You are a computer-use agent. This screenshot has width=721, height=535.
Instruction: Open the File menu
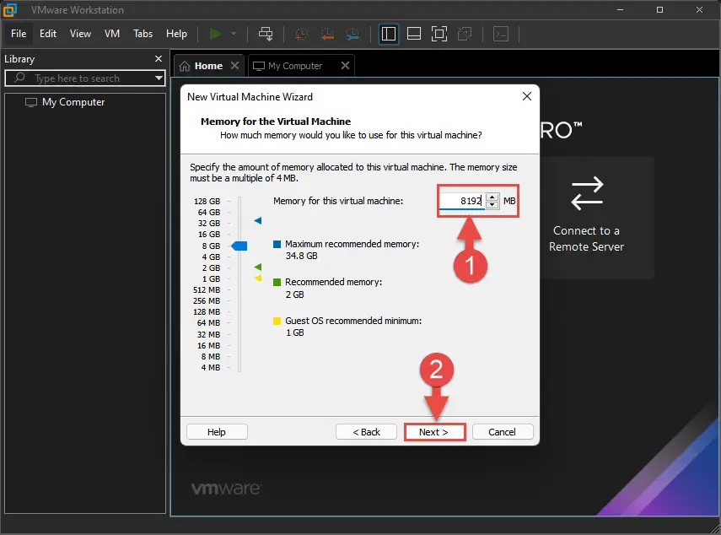tap(19, 34)
